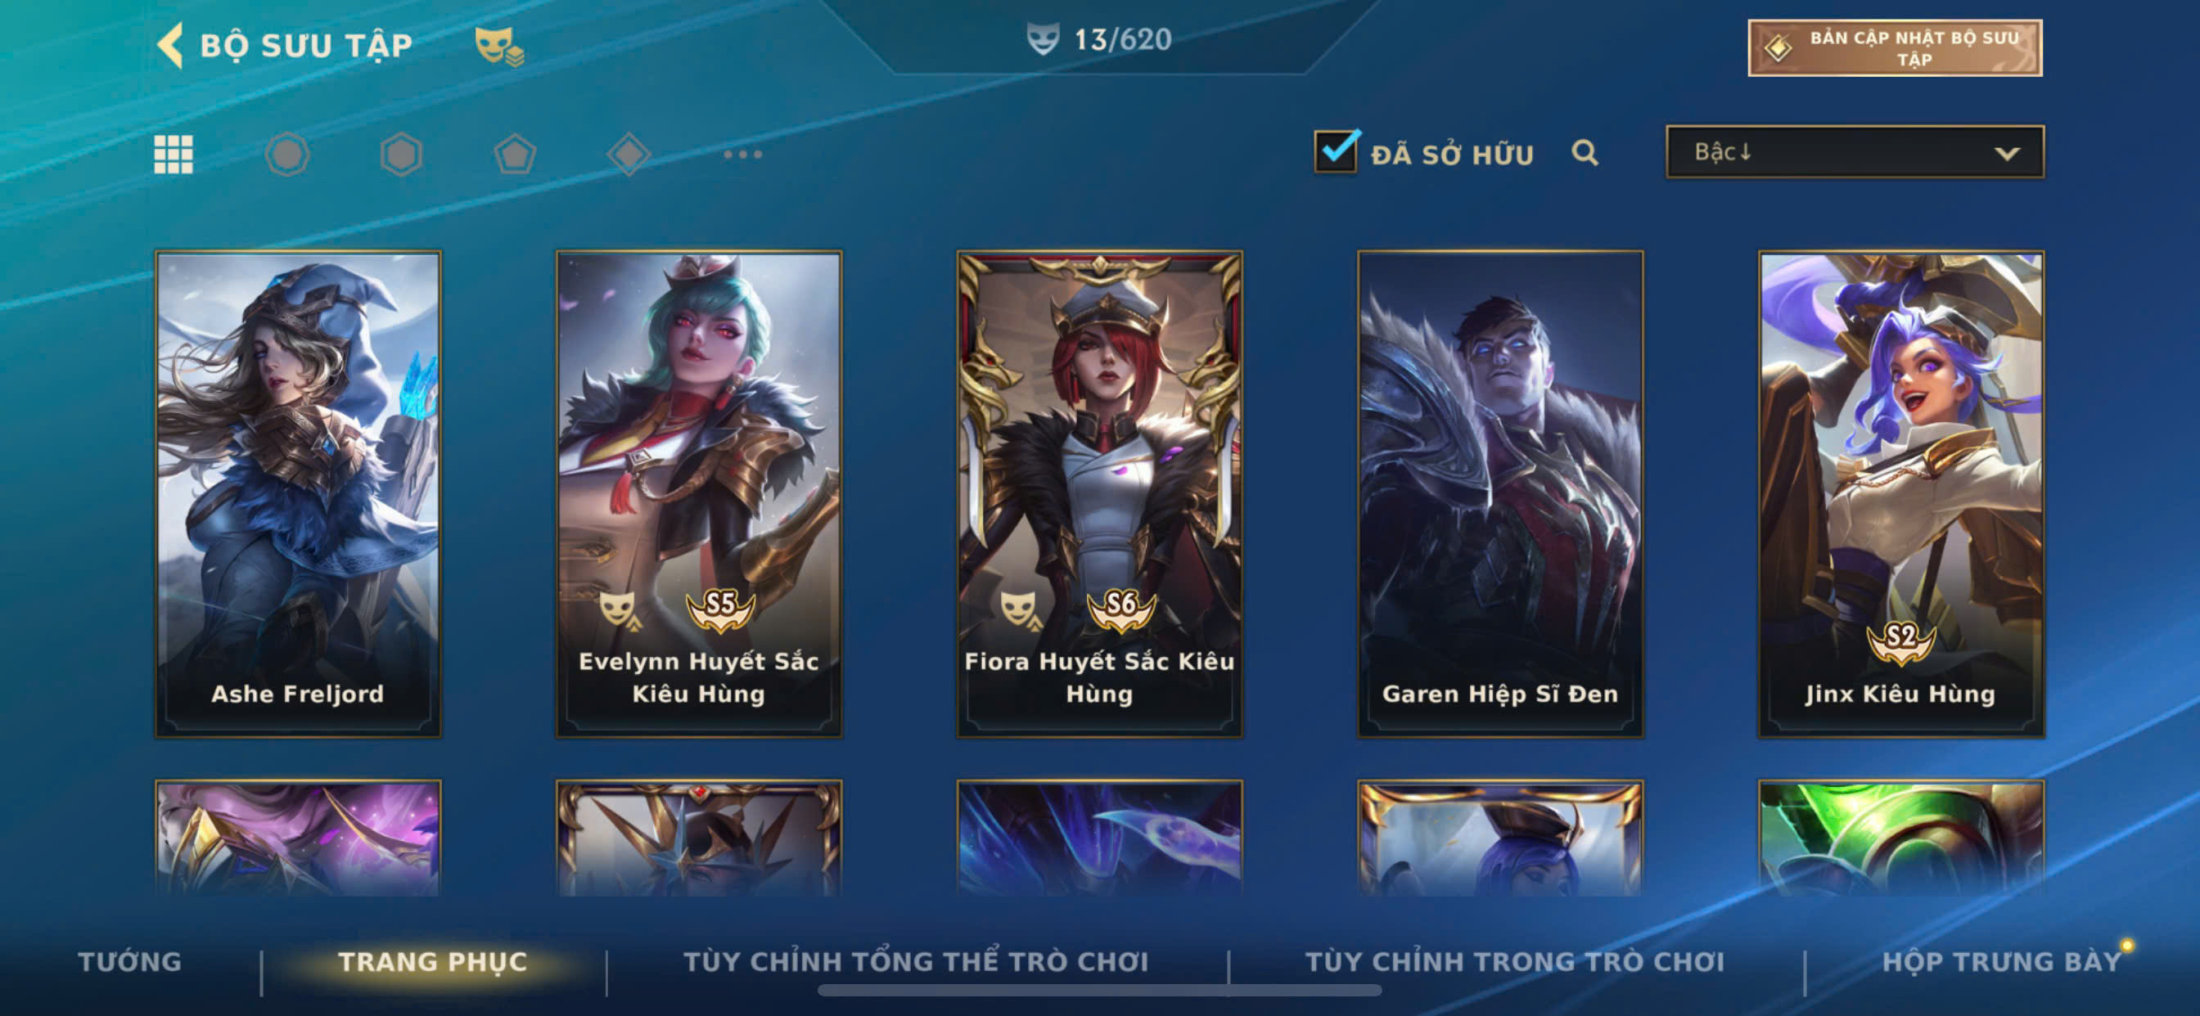Viewport: 2200px width, 1016px height.
Task: Expand sort options with the chevron arrow
Action: pyautogui.click(x=2007, y=154)
